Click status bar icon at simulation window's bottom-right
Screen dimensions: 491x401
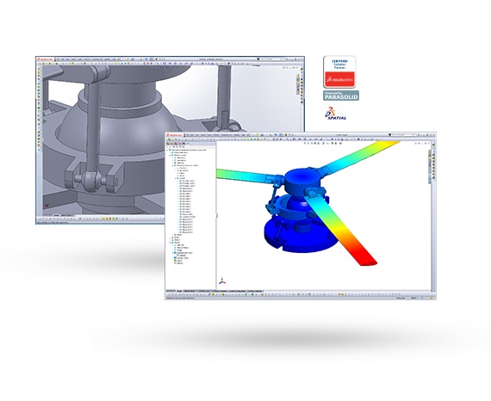click(432, 298)
